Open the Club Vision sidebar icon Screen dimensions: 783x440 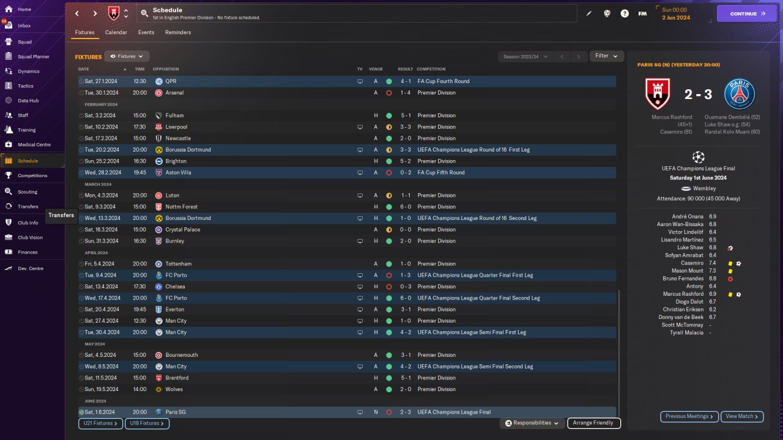[x=9, y=237]
